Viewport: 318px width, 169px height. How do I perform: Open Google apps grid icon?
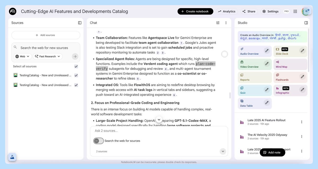[x=295, y=11]
